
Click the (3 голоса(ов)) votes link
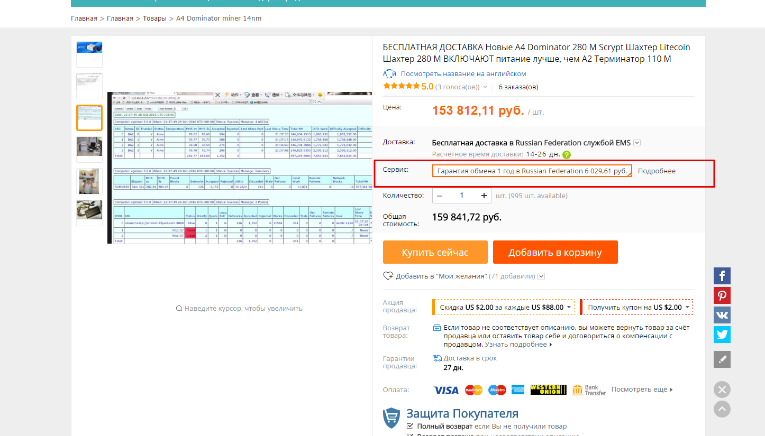[458, 87]
